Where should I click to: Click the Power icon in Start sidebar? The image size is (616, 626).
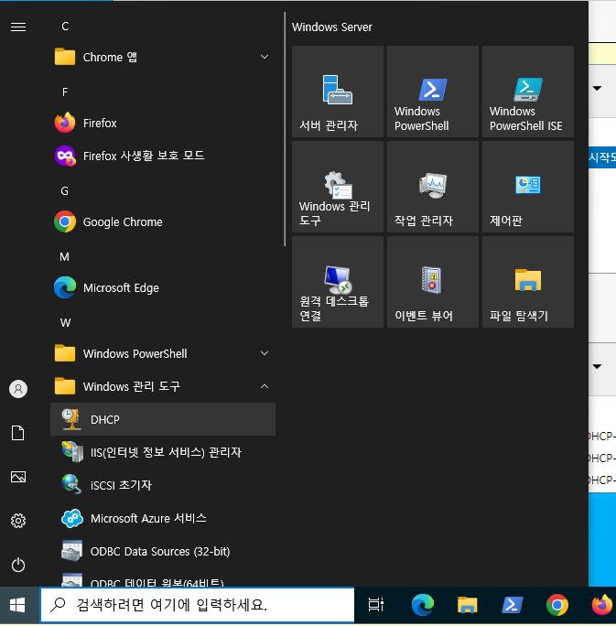[18, 565]
